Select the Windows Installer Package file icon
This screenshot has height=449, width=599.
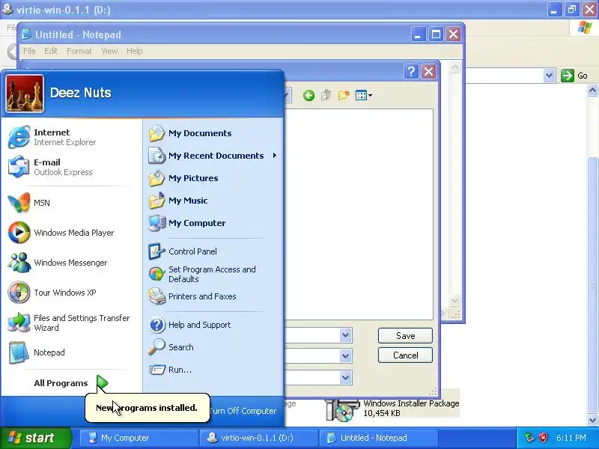[343, 410]
